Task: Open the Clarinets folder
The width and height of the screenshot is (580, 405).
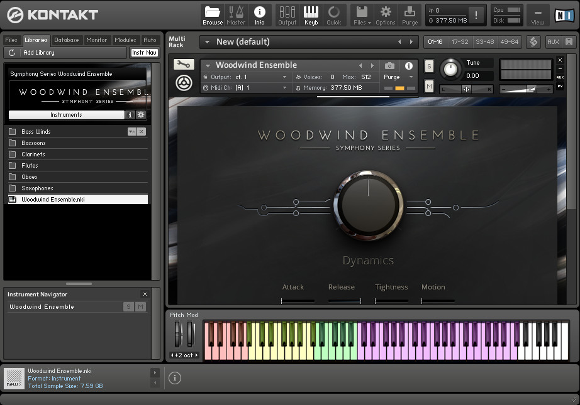Action: [x=77, y=154]
